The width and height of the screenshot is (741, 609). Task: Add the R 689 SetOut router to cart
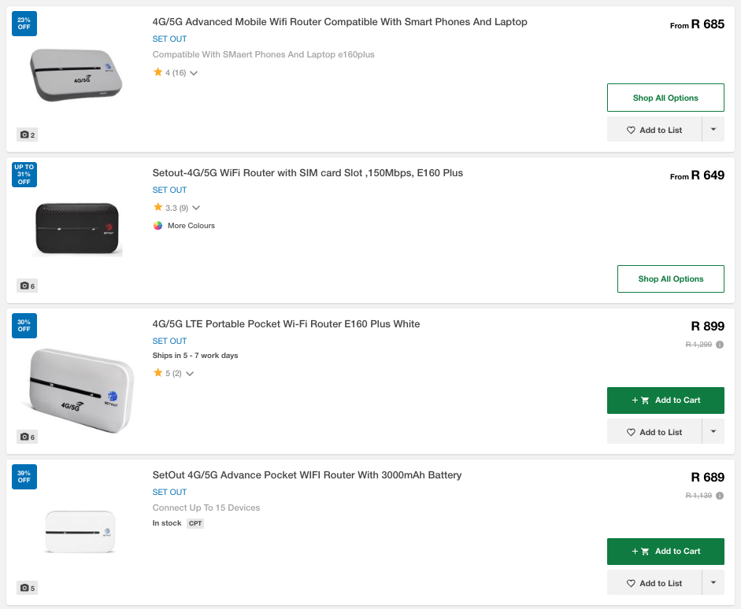[x=665, y=552]
